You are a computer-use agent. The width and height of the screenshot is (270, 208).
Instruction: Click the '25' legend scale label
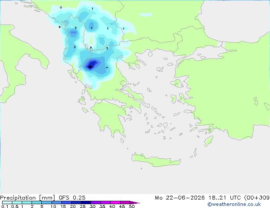click(x=83, y=206)
